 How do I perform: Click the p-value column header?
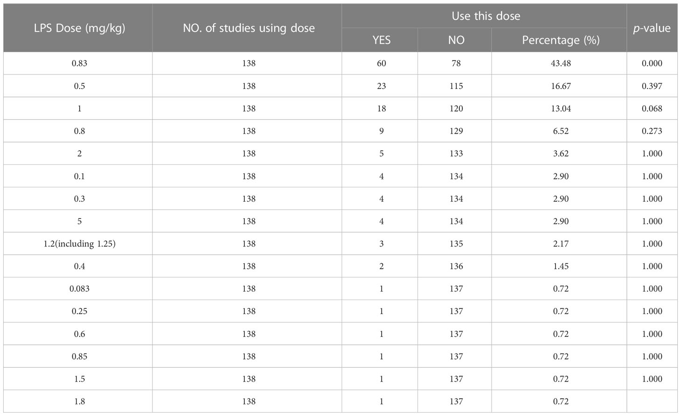(652, 28)
